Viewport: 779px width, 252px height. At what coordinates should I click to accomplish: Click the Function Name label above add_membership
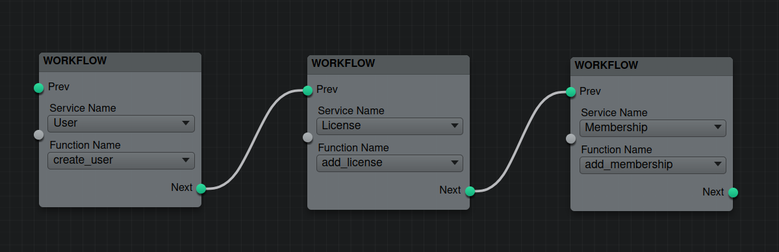(x=617, y=150)
